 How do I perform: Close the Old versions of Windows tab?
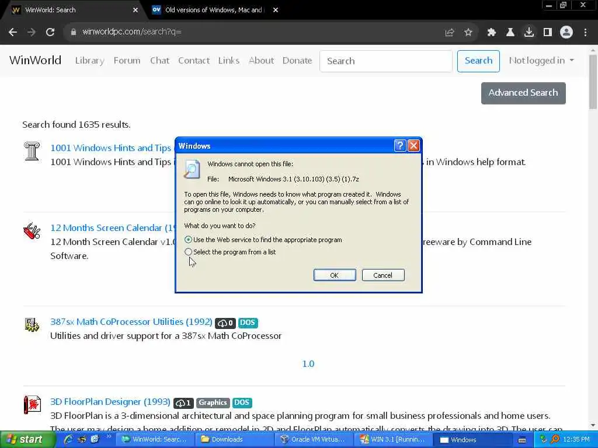coord(276,10)
